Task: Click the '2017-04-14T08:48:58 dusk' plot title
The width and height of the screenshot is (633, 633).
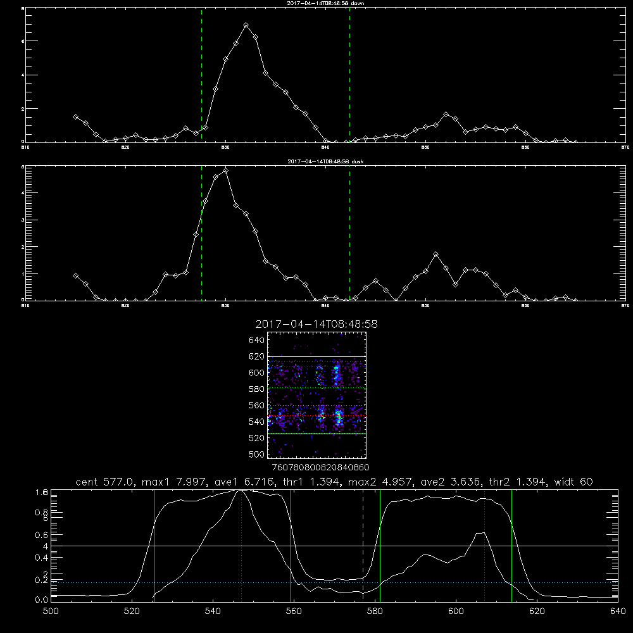Action: click(x=325, y=161)
